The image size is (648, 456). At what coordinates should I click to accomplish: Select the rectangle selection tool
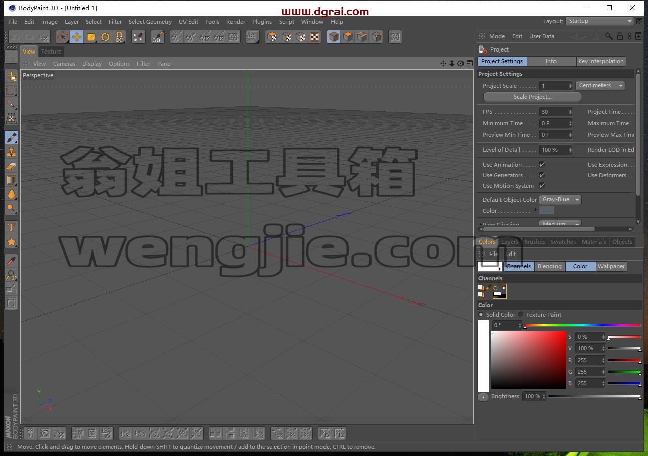(11, 90)
